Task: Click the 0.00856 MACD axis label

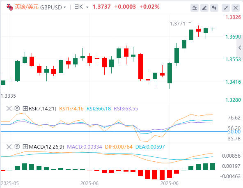Action: [231, 156]
